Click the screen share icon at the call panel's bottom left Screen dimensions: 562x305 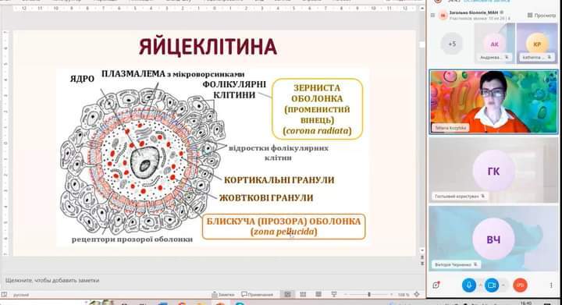coord(436,285)
